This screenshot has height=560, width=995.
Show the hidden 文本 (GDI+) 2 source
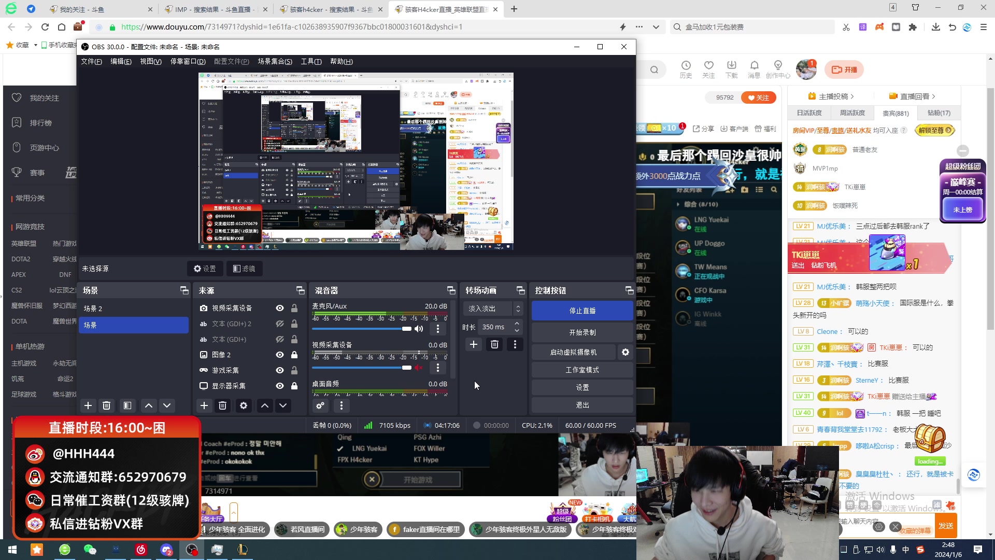pos(280,324)
